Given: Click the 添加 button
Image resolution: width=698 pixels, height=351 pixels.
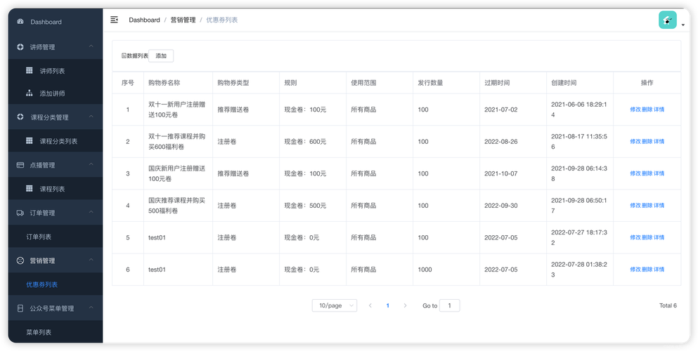Looking at the screenshot, I should [x=161, y=56].
